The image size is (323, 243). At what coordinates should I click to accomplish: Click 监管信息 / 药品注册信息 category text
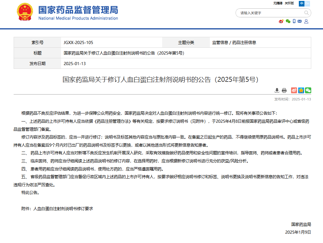tap(234, 42)
